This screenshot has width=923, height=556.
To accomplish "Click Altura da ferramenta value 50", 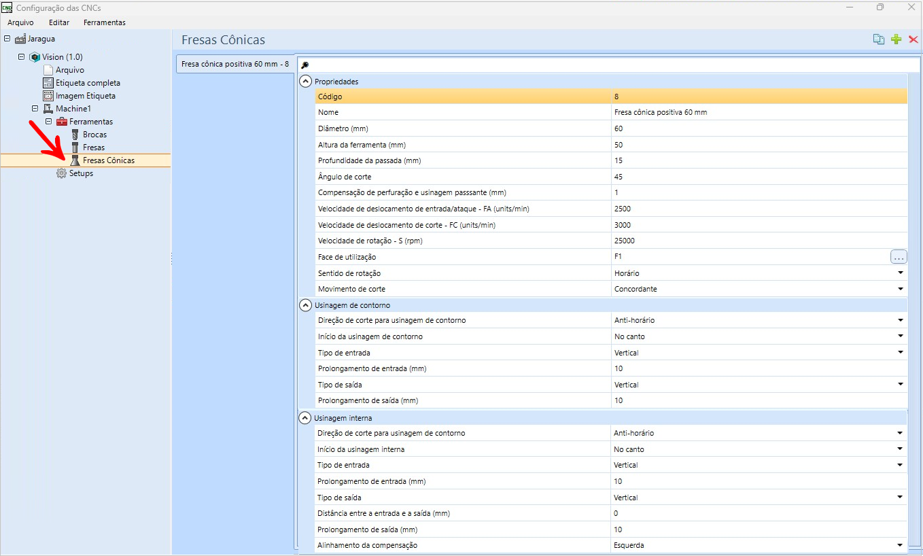I will [x=759, y=145].
